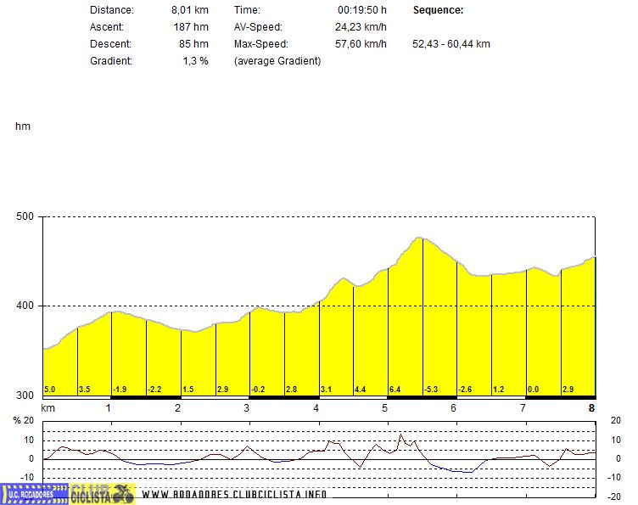Click the average Gradient 1,3 % value
Image resolution: width=638 pixels, height=505 pixels.
195,61
